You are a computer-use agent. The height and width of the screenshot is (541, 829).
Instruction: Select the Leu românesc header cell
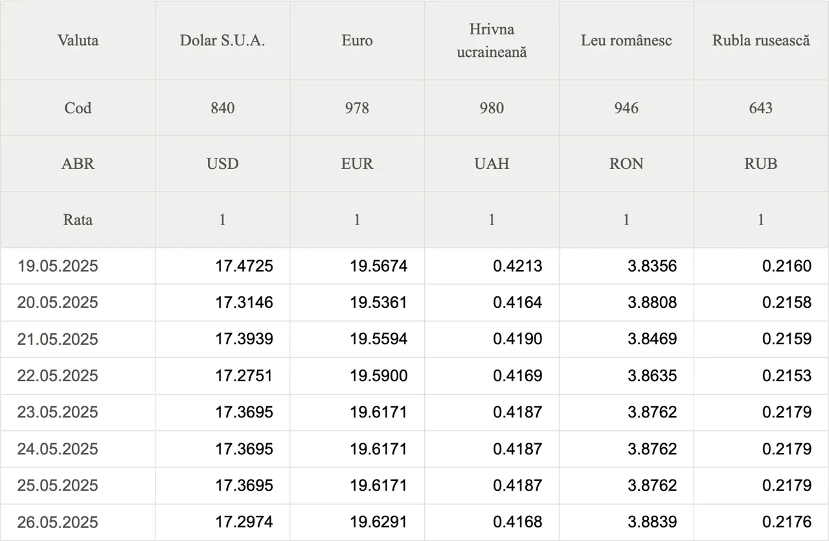point(626,41)
